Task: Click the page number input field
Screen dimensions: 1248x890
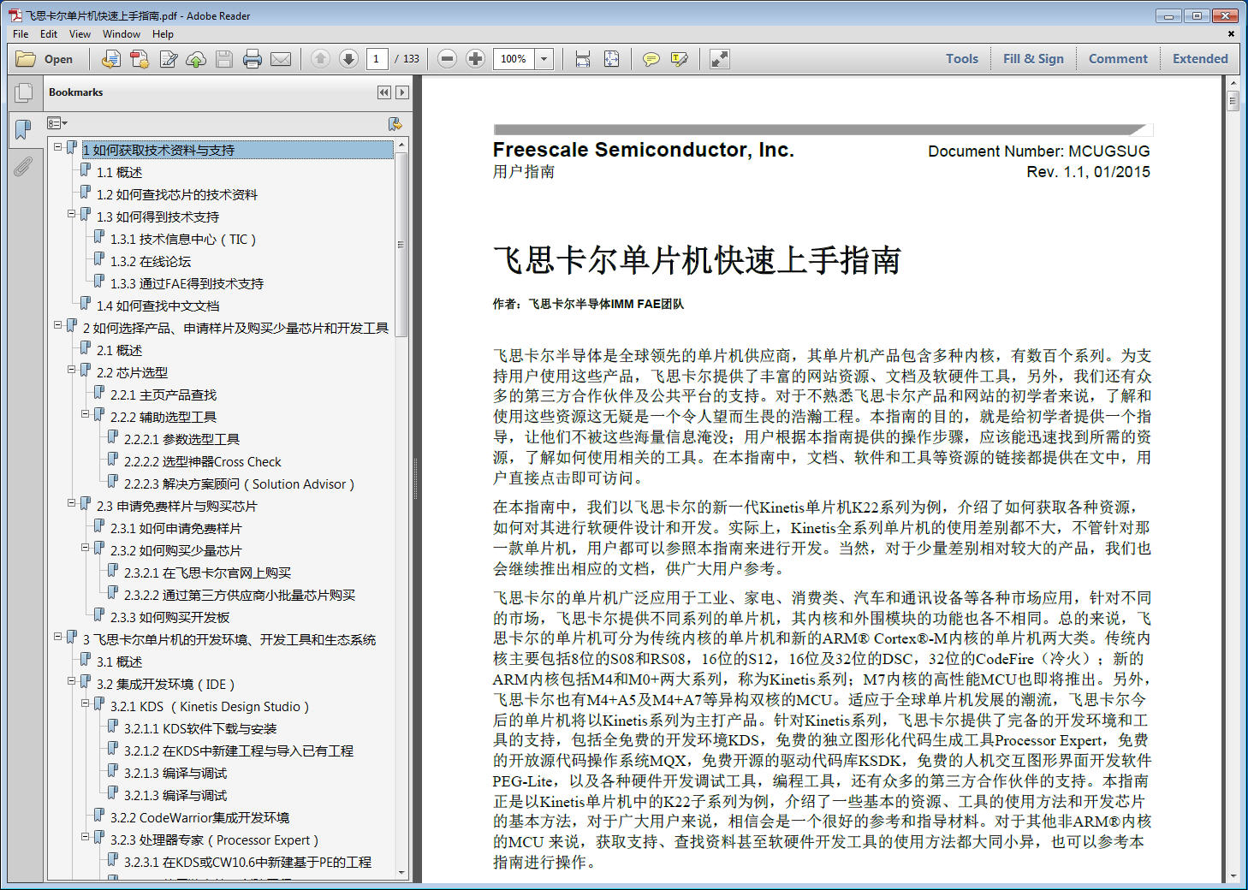Action: click(x=376, y=59)
